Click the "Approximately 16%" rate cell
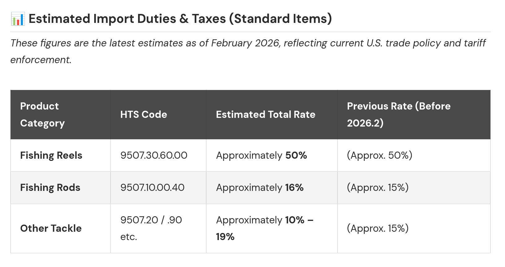 [x=260, y=187]
